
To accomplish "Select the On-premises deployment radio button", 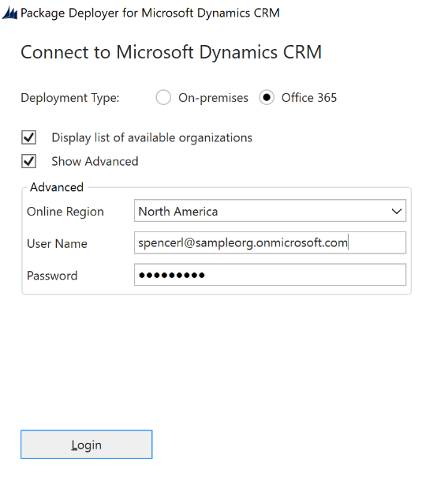I will (163, 97).
